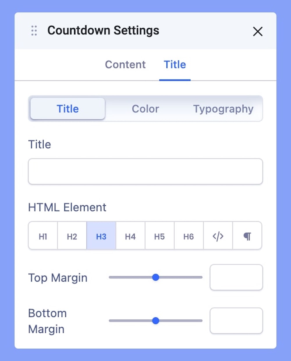Open the Title tab in header

click(x=175, y=64)
